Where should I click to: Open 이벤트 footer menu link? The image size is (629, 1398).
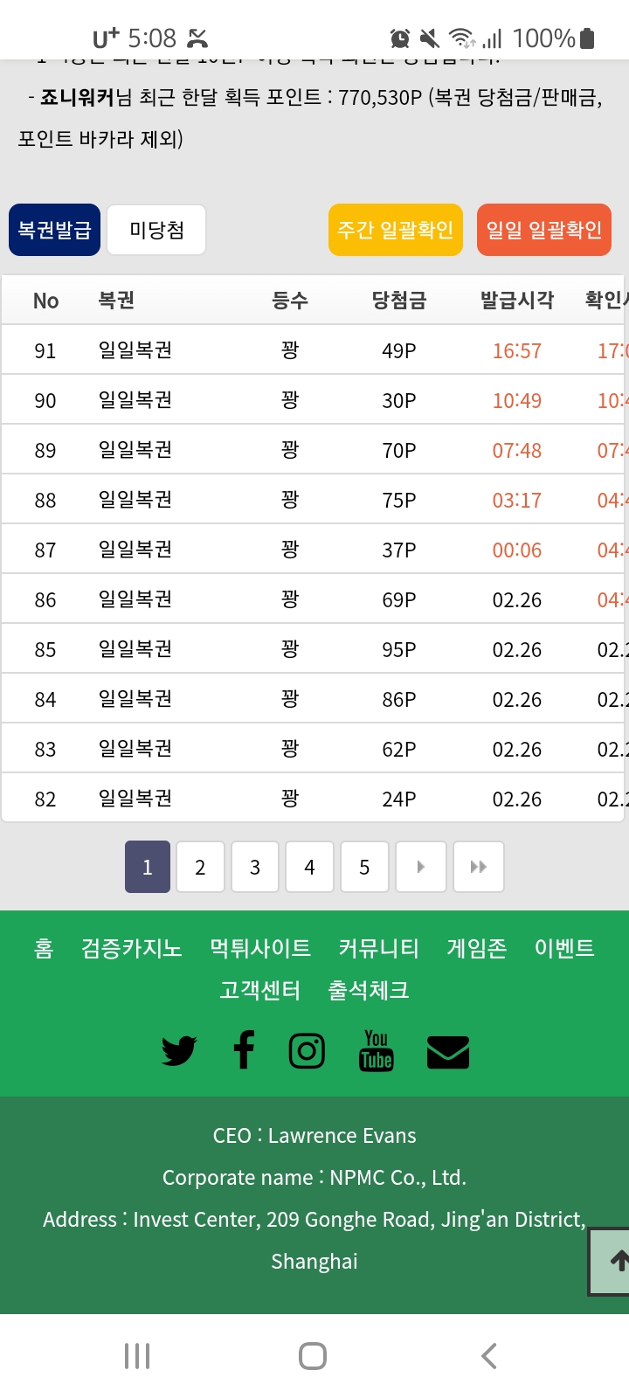click(564, 948)
